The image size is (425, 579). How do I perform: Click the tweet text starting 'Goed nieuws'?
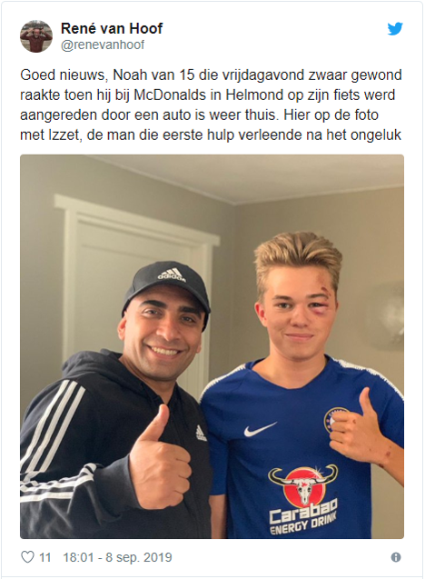pyautogui.click(x=211, y=105)
